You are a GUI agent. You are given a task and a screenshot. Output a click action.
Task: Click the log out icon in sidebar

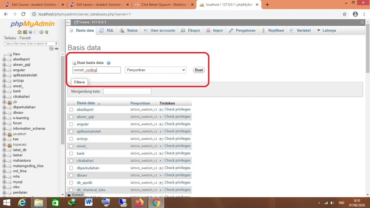(x=25, y=32)
